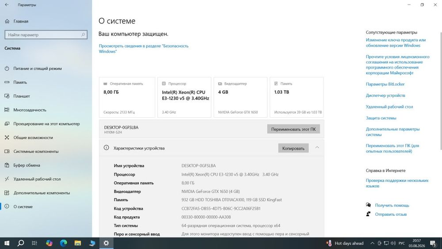Open Hot days ahead weather widget

coord(345,243)
